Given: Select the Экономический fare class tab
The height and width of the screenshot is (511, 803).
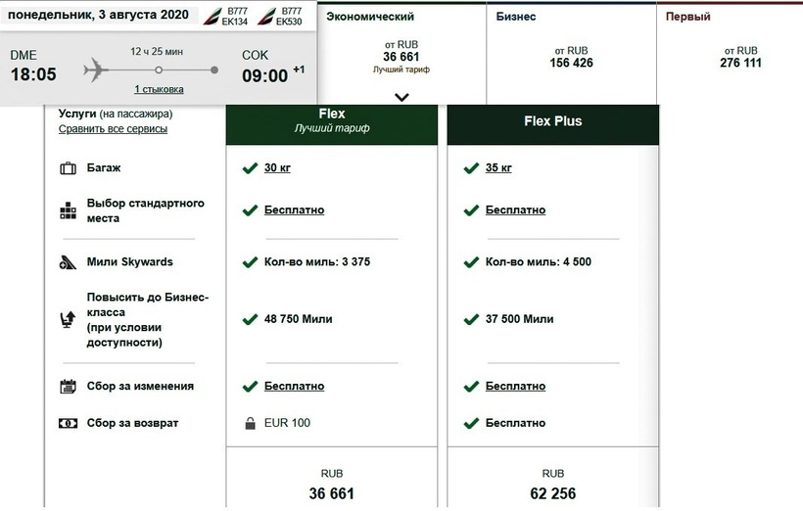Looking at the screenshot, I should 401,49.
